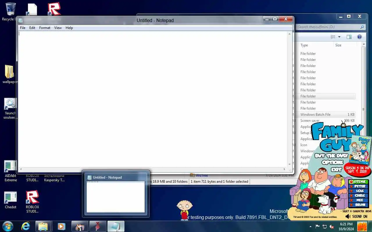Click BUY THE DVD! in Family Guy widget
372x232 pixels.
click(331, 156)
